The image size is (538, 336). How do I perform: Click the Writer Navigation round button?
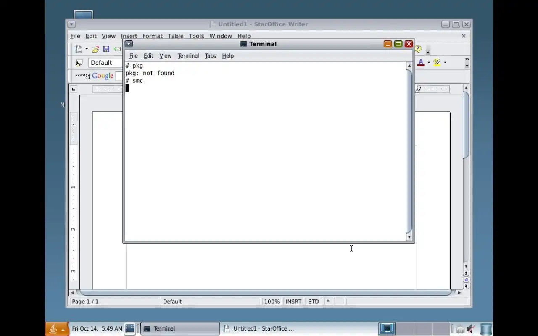(466, 280)
